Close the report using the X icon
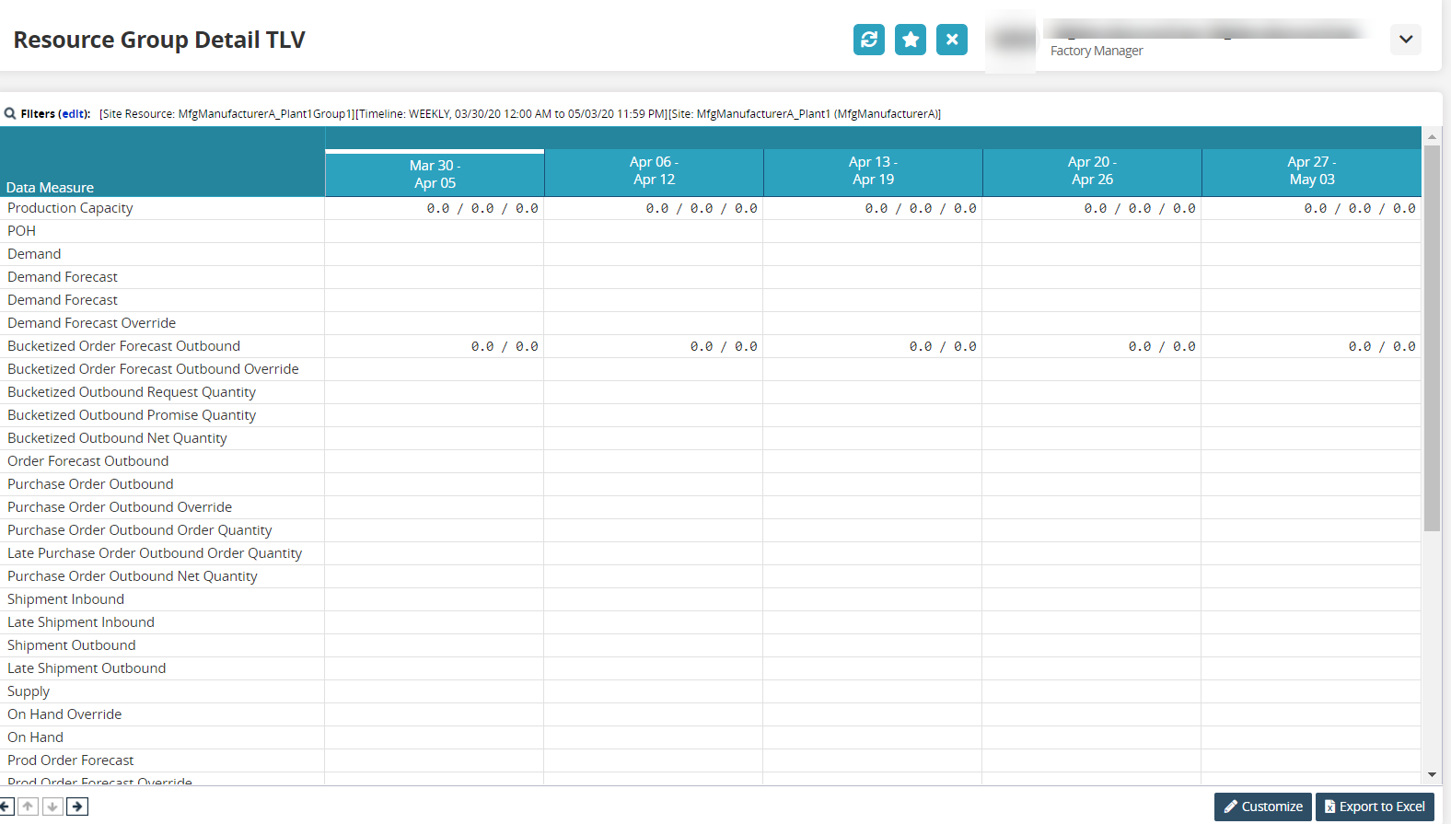This screenshot has height=824, width=1451. click(951, 40)
